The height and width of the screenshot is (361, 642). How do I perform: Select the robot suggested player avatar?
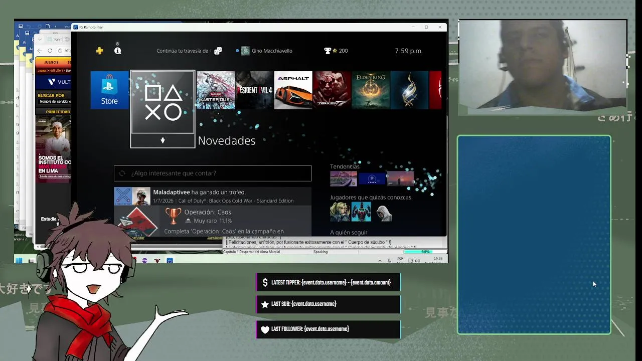(361, 212)
